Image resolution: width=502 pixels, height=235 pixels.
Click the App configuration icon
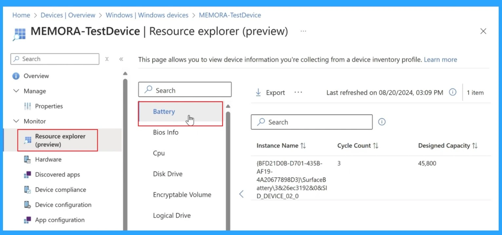pos(28,220)
